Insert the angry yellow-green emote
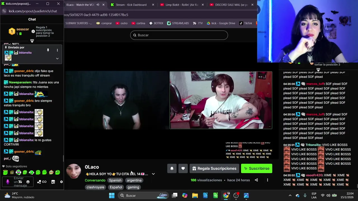Viewport: 358px width, 201px height. [12, 173]
